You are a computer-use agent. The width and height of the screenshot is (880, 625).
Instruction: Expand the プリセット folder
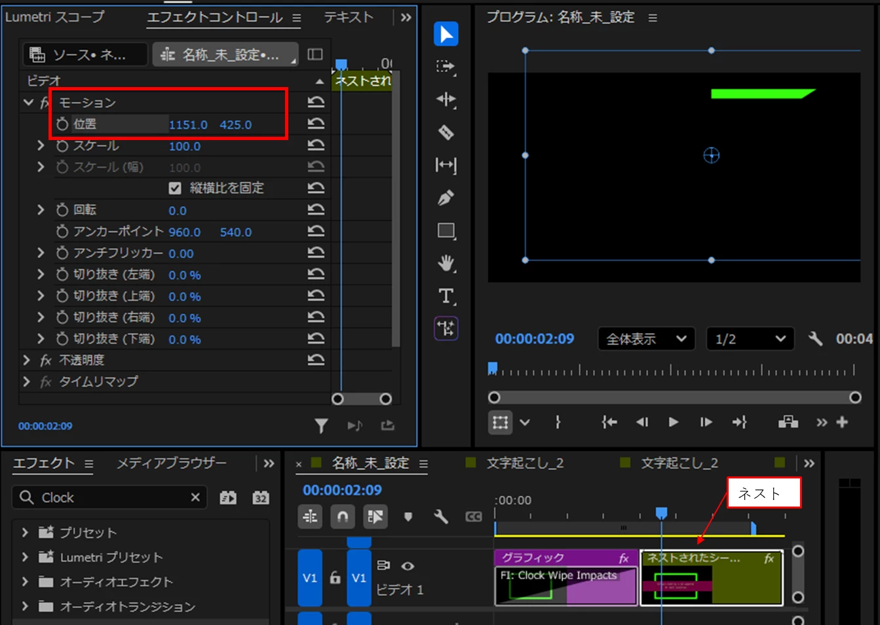tap(25, 533)
